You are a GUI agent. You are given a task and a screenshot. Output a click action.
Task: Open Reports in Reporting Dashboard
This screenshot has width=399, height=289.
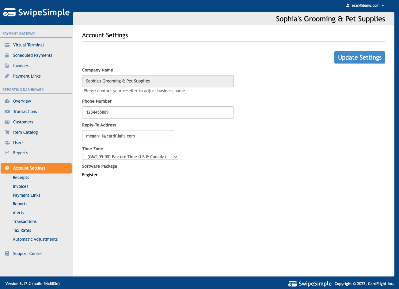pos(21,153)
